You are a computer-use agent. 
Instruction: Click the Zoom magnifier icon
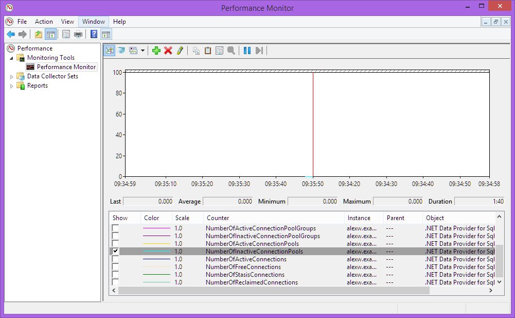[231, 51]
